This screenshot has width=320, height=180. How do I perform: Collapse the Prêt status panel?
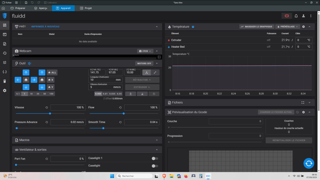point(157,27)
